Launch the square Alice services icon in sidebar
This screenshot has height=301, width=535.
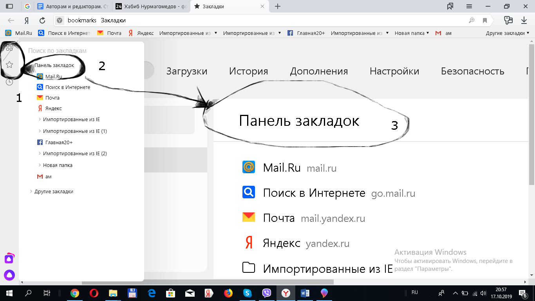(9, 259)
